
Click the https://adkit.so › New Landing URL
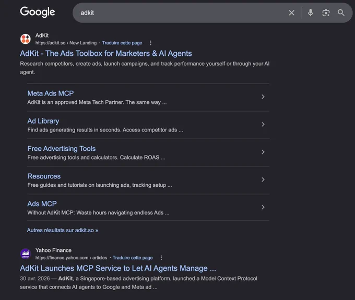click(x=66, y=43)
